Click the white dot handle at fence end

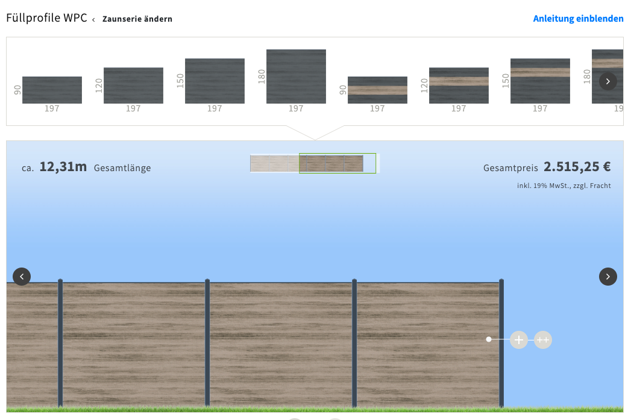489,339
